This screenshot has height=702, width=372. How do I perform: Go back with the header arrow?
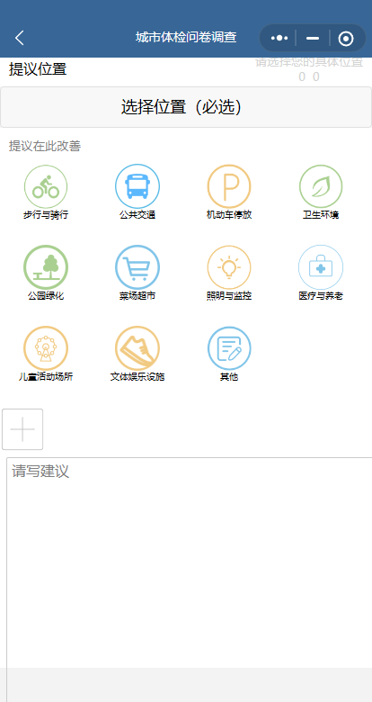point(19,38)
